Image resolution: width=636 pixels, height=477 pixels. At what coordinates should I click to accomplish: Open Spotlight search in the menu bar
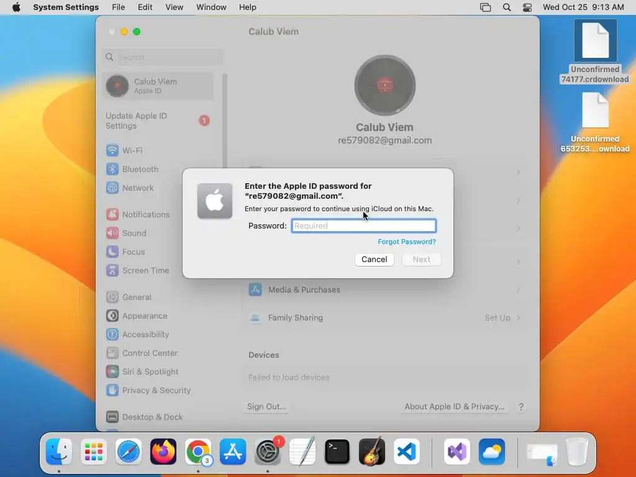pyautogui.click(x=507, y=7)
